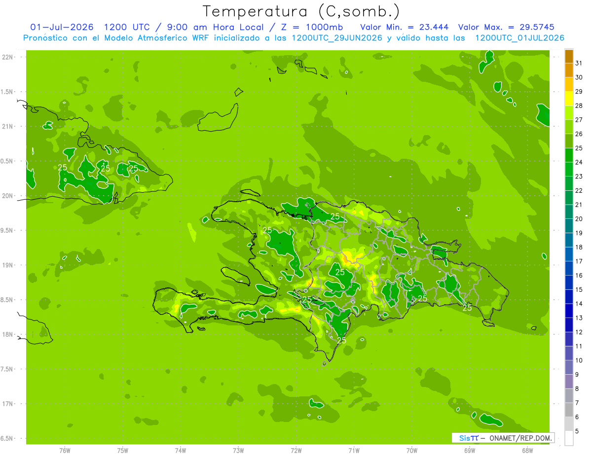Click the white swatch at the legend bottom below 5
The height and width of the screenshot is (457, 592).
tap(569, 438)
